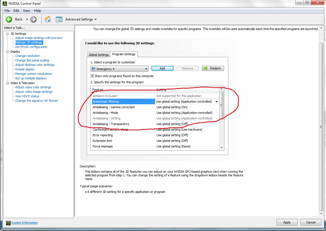
Task: Click settings list scroll-down arrow
Action: (222, 147)
